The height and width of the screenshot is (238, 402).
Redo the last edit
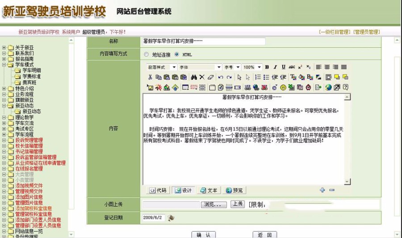229,77
